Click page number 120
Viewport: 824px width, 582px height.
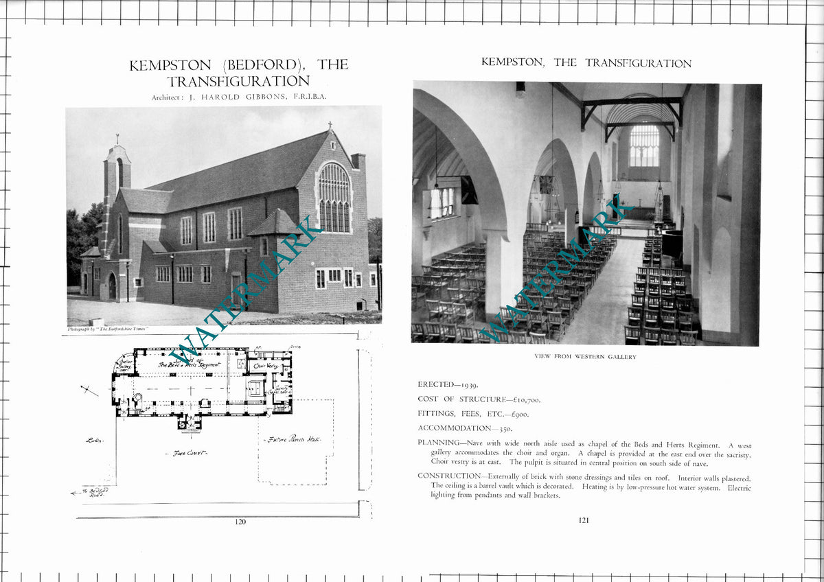pos(240,522)
